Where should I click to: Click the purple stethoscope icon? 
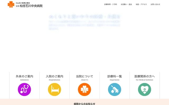click(24, 89)
